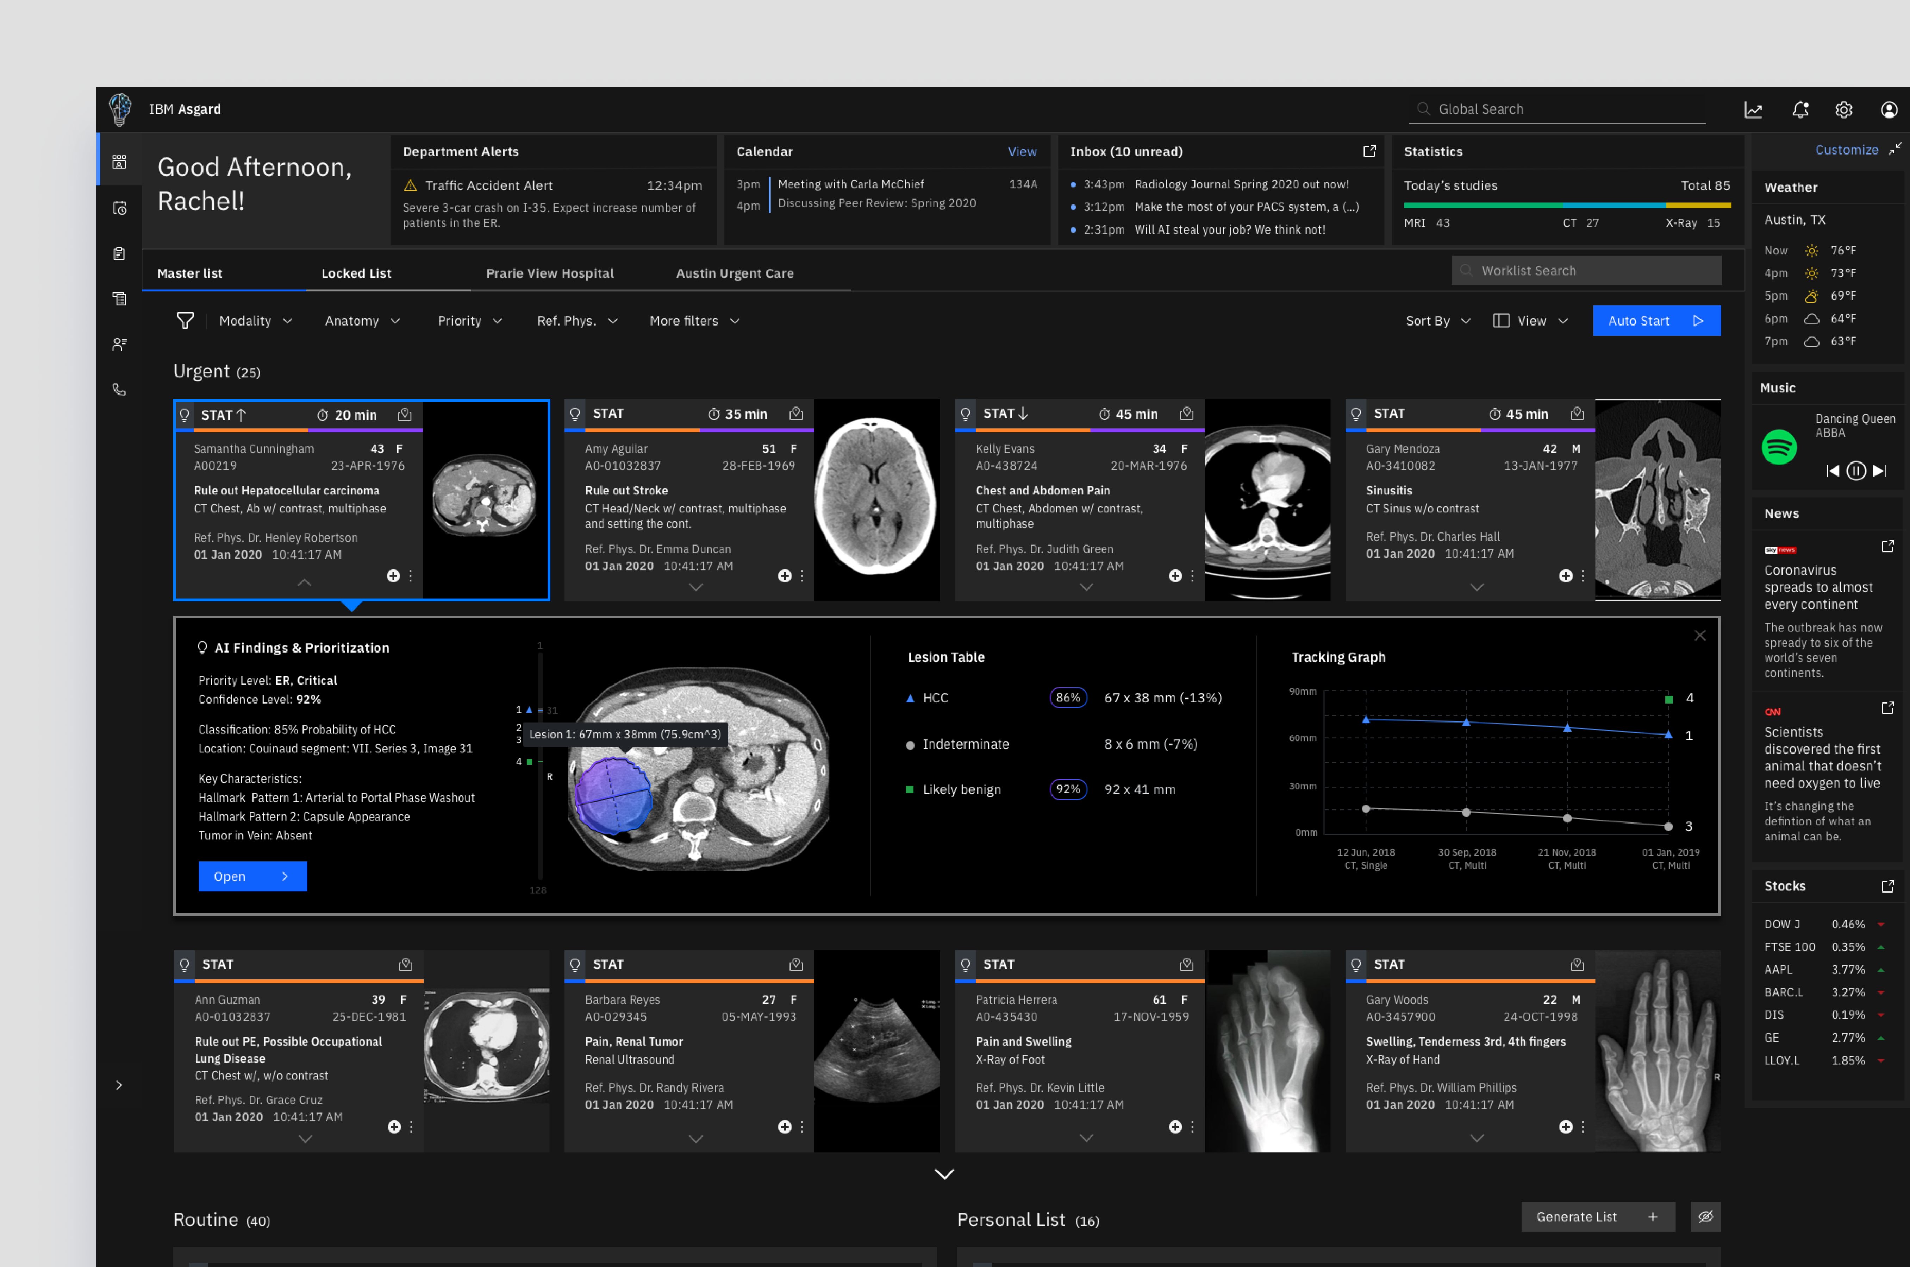1910x1267 pixels.
Task: Toggle AI lightbulb on Kelly Evans card
Action: [965, 414]
